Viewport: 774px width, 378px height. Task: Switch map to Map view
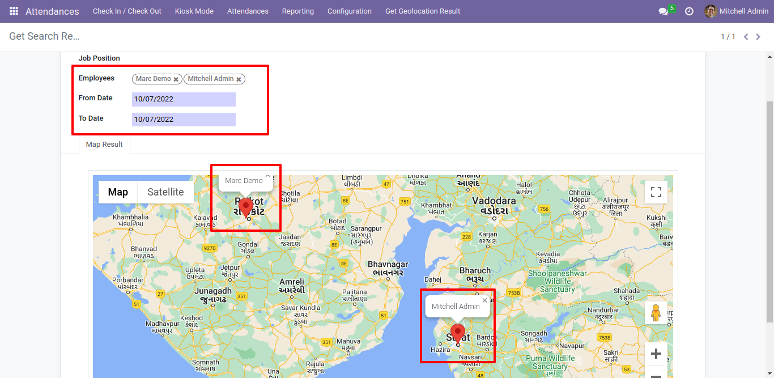118,192
